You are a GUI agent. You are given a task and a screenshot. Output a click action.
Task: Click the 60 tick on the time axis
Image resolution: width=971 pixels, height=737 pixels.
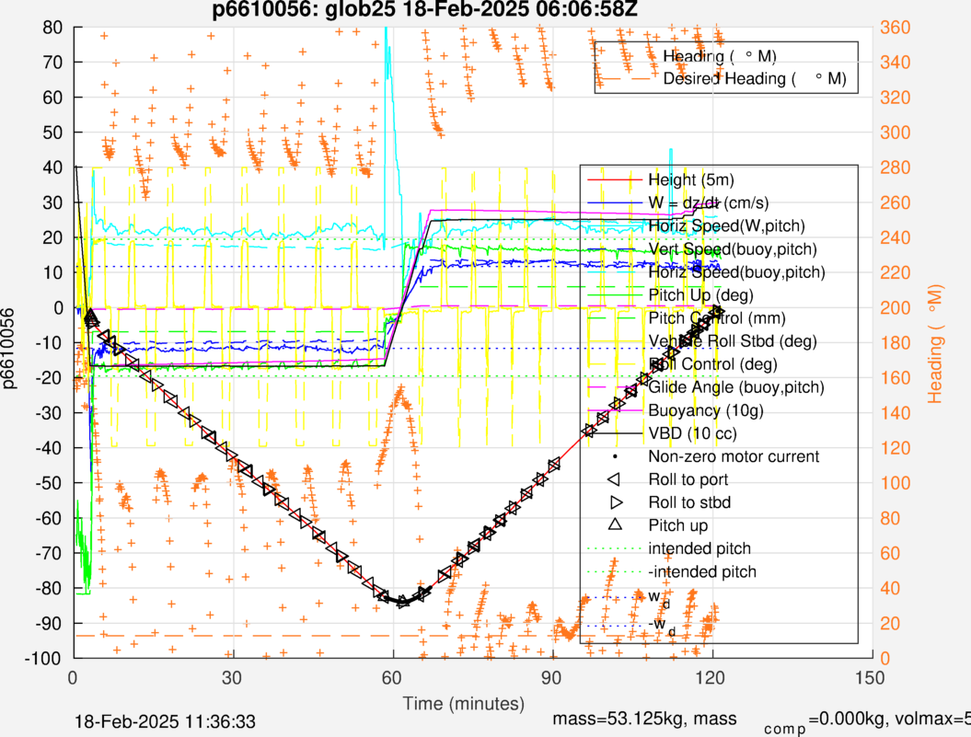tap(393, 677)
